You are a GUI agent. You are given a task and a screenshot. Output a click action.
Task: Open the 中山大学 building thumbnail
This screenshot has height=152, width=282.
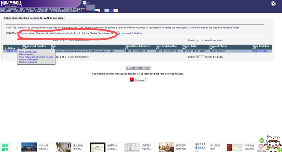pyautogui.click(x=29, y=147)
